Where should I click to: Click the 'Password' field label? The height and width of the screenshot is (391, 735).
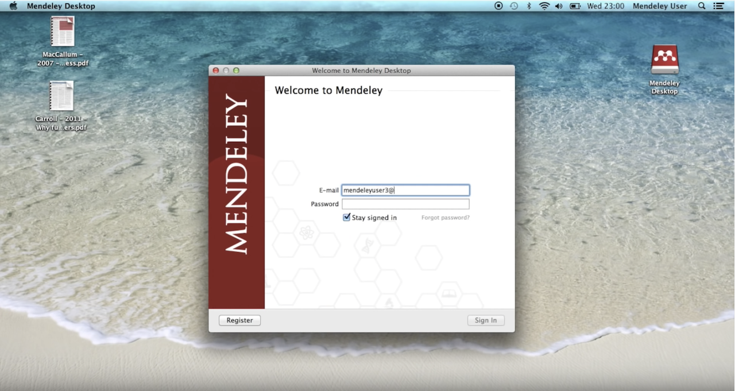(325, 204)
